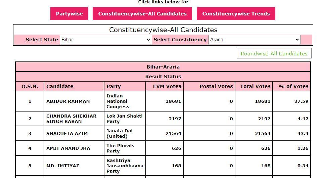The width and height of the screenshot is (324, 178).
Task: Click the Total Votes column header
Action: pos(255,86)
